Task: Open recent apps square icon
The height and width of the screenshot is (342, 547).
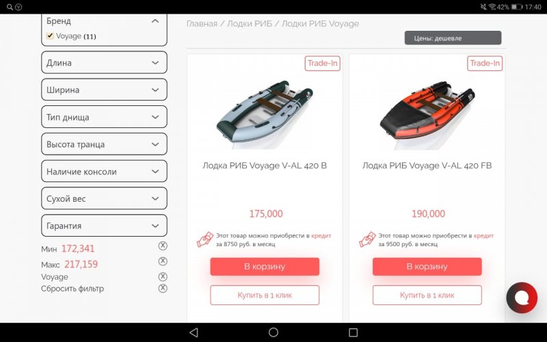Action: [353, 332]
